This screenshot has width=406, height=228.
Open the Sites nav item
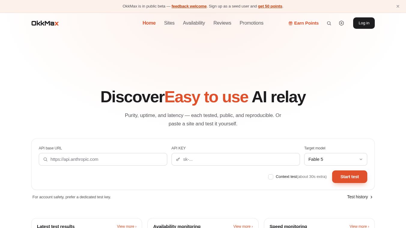(169, 23)
